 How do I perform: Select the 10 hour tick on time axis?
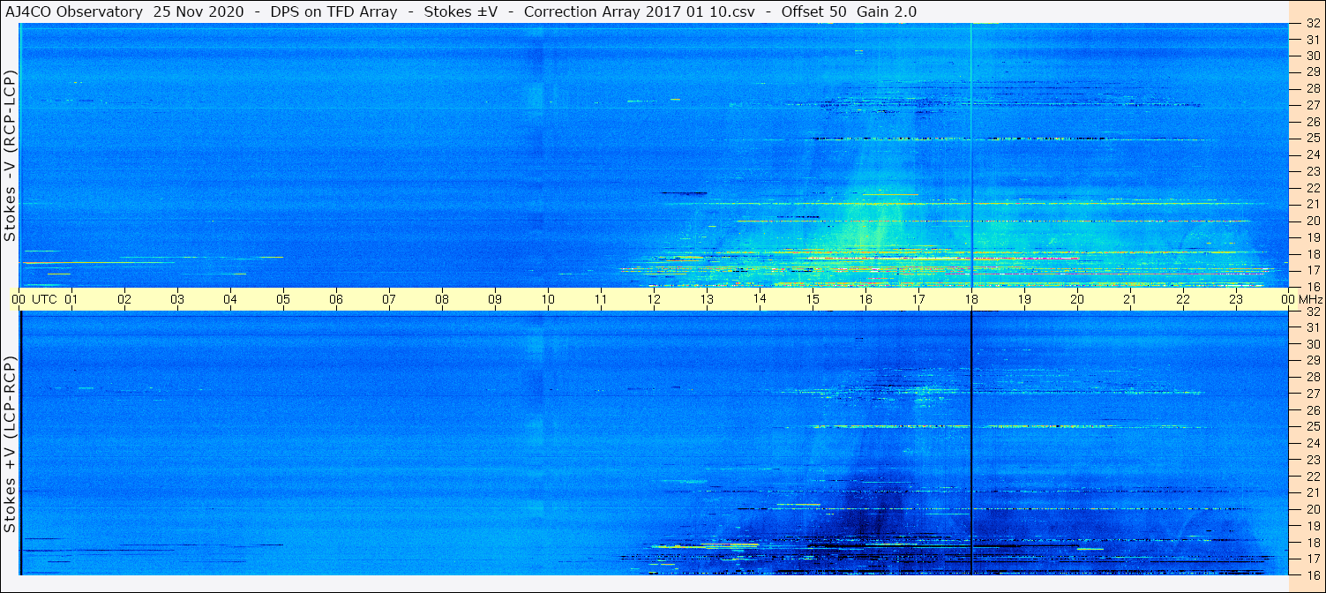tap(548, 299)
